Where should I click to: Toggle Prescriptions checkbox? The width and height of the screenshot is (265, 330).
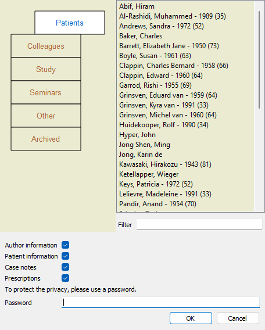[x=65, y=278]
